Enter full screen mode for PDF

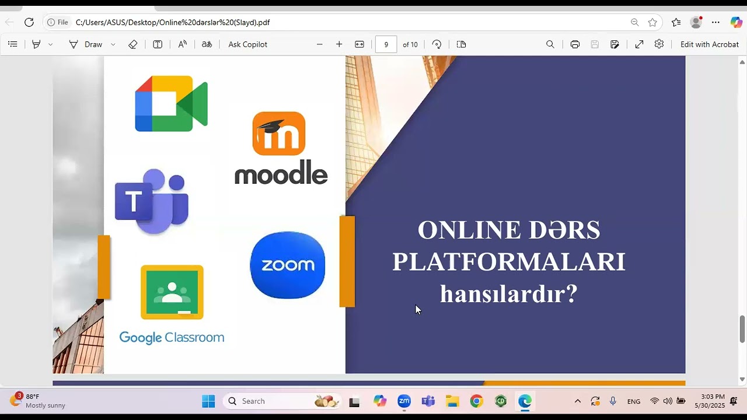point(639,44)
